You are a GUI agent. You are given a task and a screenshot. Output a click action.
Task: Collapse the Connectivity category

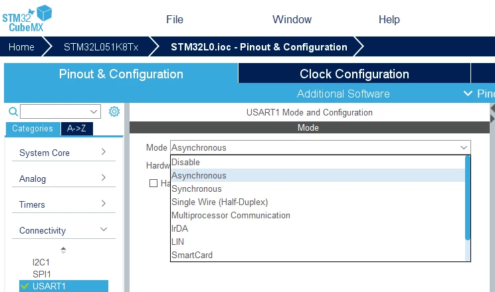64,230
